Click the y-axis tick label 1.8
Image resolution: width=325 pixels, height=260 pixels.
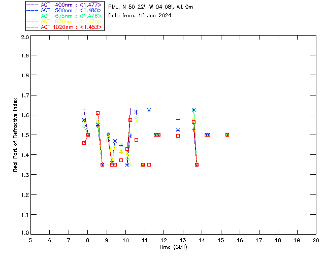25,75
